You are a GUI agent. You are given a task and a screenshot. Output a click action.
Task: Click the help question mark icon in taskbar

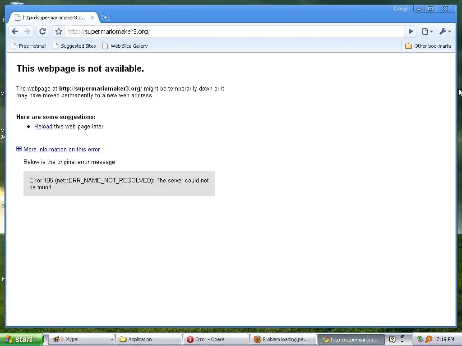click(x=392, y=340)
